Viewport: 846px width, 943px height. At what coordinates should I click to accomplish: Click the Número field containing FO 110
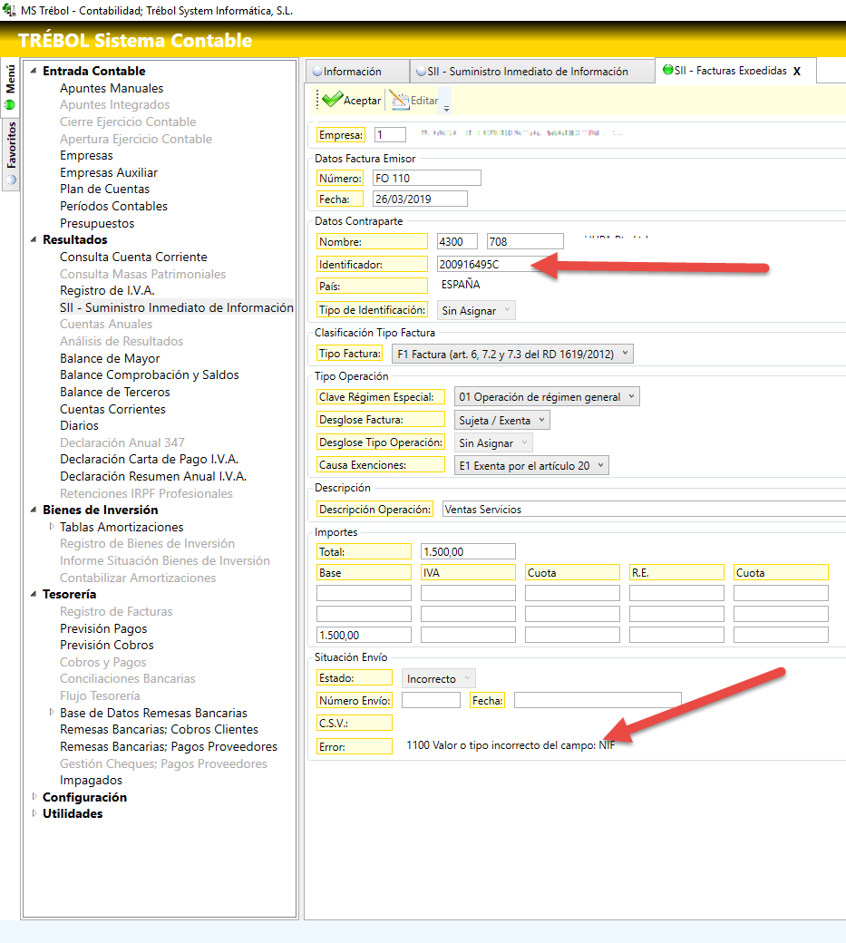click(427, 178)
